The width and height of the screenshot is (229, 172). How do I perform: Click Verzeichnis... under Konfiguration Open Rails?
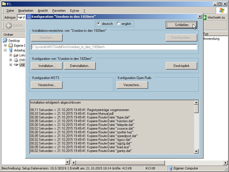132,85
